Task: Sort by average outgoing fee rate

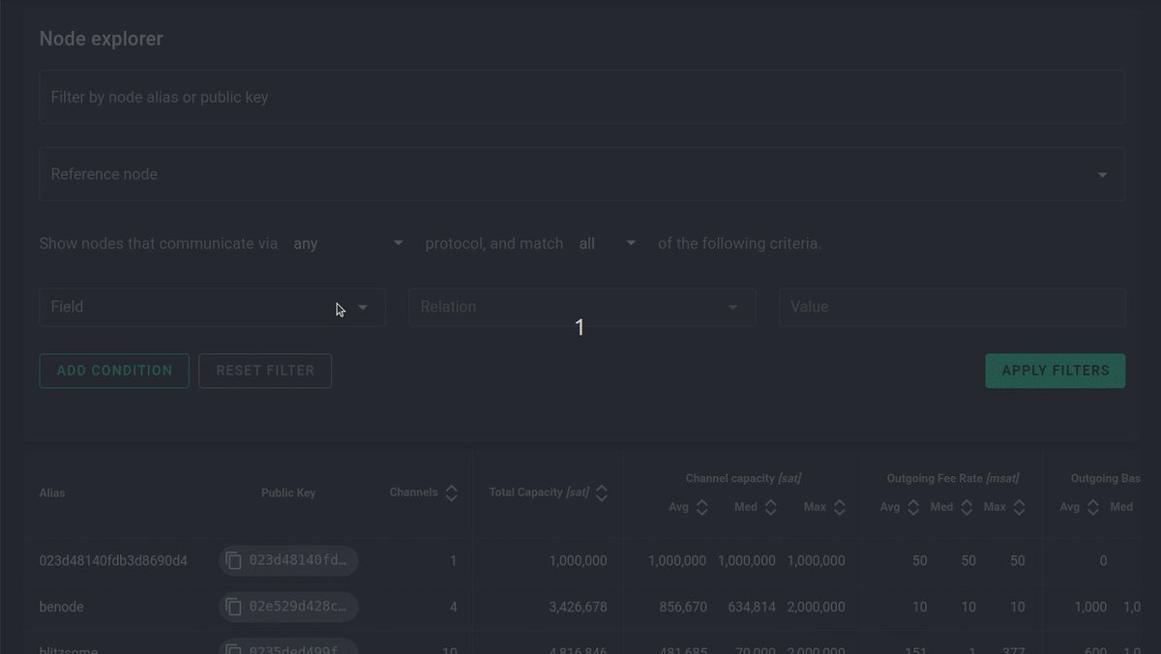Action: coord(913,506)
